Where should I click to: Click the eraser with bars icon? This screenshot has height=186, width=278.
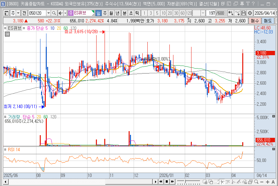click(x=245, y=182)
